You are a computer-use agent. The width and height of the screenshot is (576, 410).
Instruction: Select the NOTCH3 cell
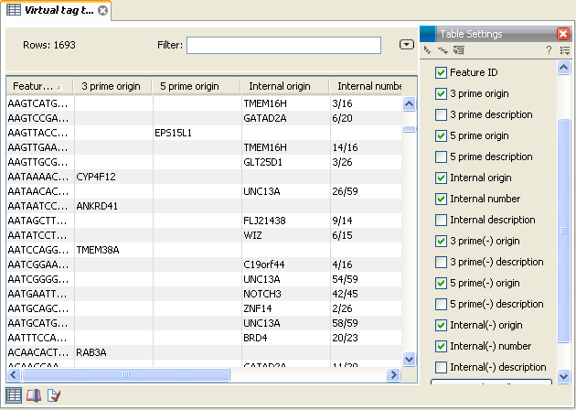coord(286,294)
